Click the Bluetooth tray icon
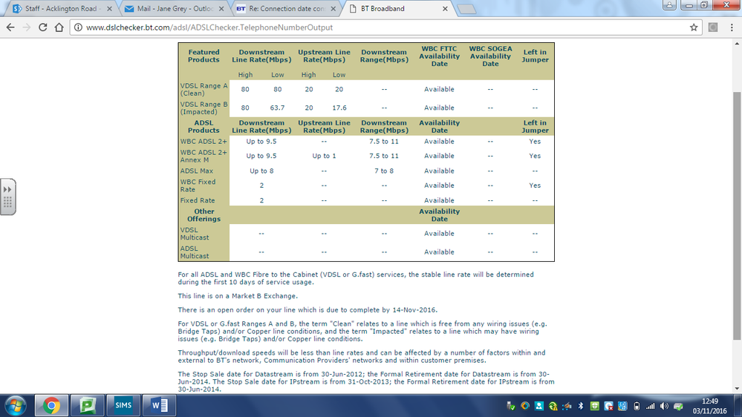Screen dimensions: 742x417 [x=581, y=406]
